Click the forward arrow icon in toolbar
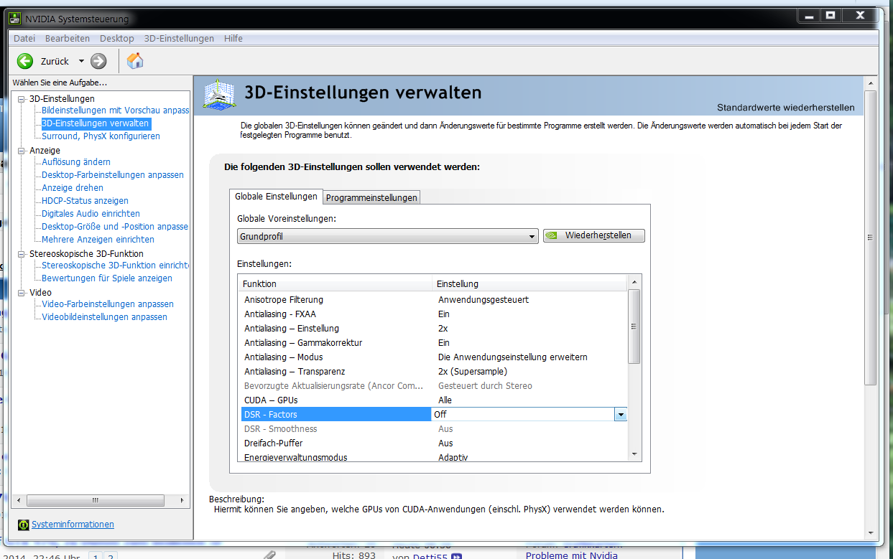This screenshot has height=559, width=893. point(98,61)
